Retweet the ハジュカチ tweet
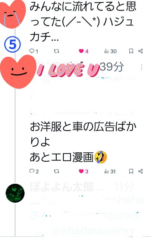Screen dimensions: 151x239 point(56,51)
